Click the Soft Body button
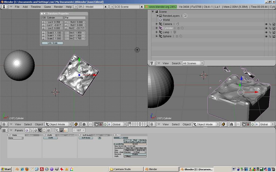The image size is (276, 172). coord(86,138)
